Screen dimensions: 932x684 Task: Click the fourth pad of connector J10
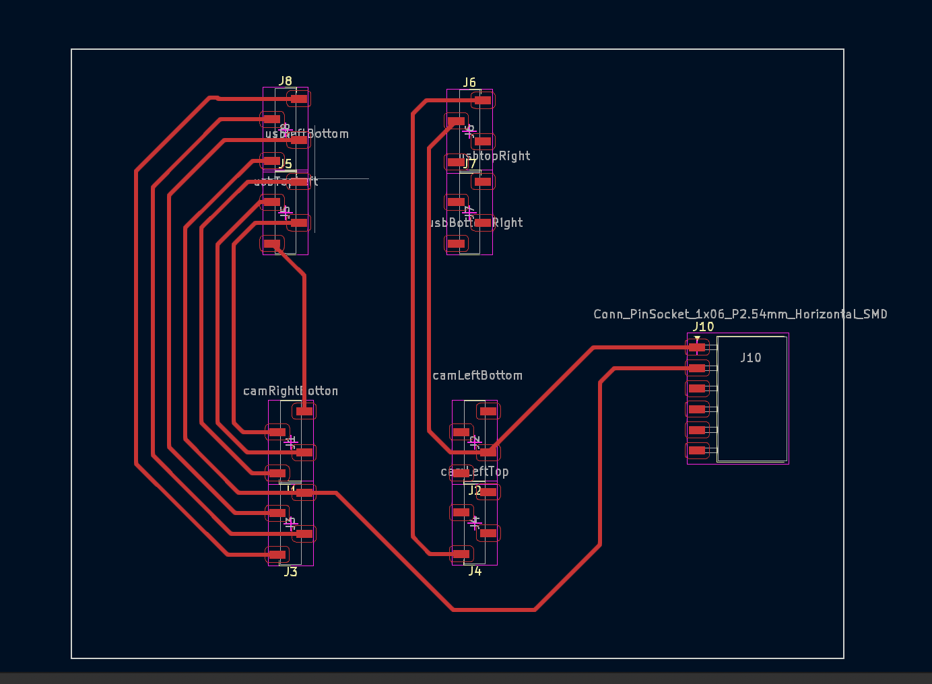pyautogui.click(x=697, y=409)
